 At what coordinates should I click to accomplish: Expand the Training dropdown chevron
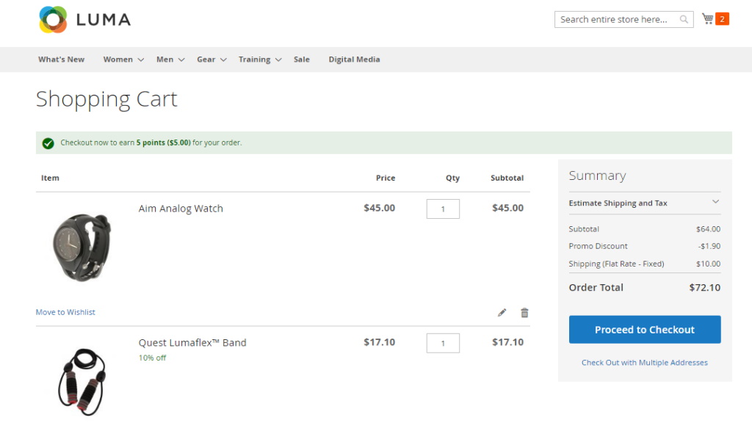click(x=278, y=60)
